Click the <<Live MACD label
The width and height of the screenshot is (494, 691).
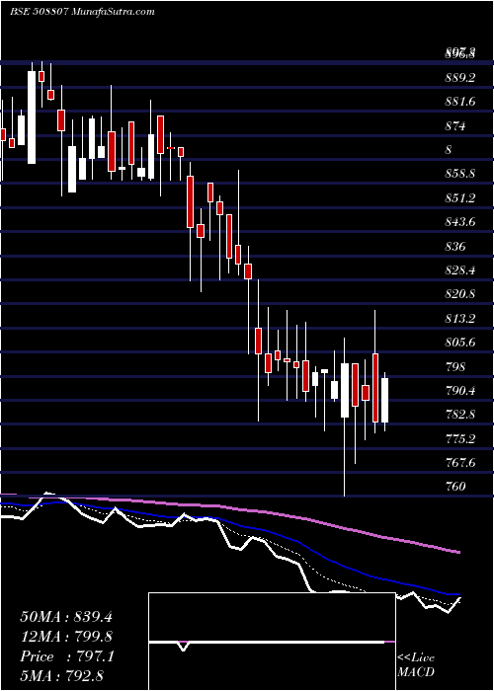416,664
